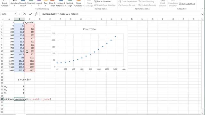Click the minimum label cell
Image resolution: width=205 pixels, height=115 pixels.
(9, 99)
